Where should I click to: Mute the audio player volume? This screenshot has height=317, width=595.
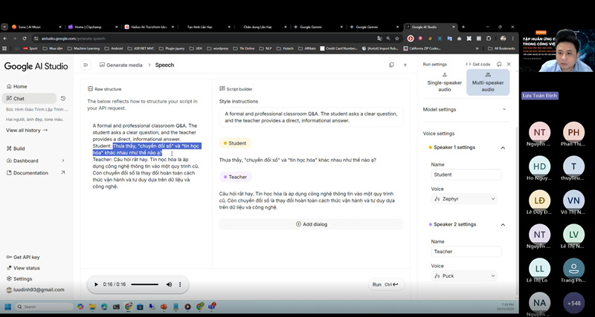(x=169, y=284)
